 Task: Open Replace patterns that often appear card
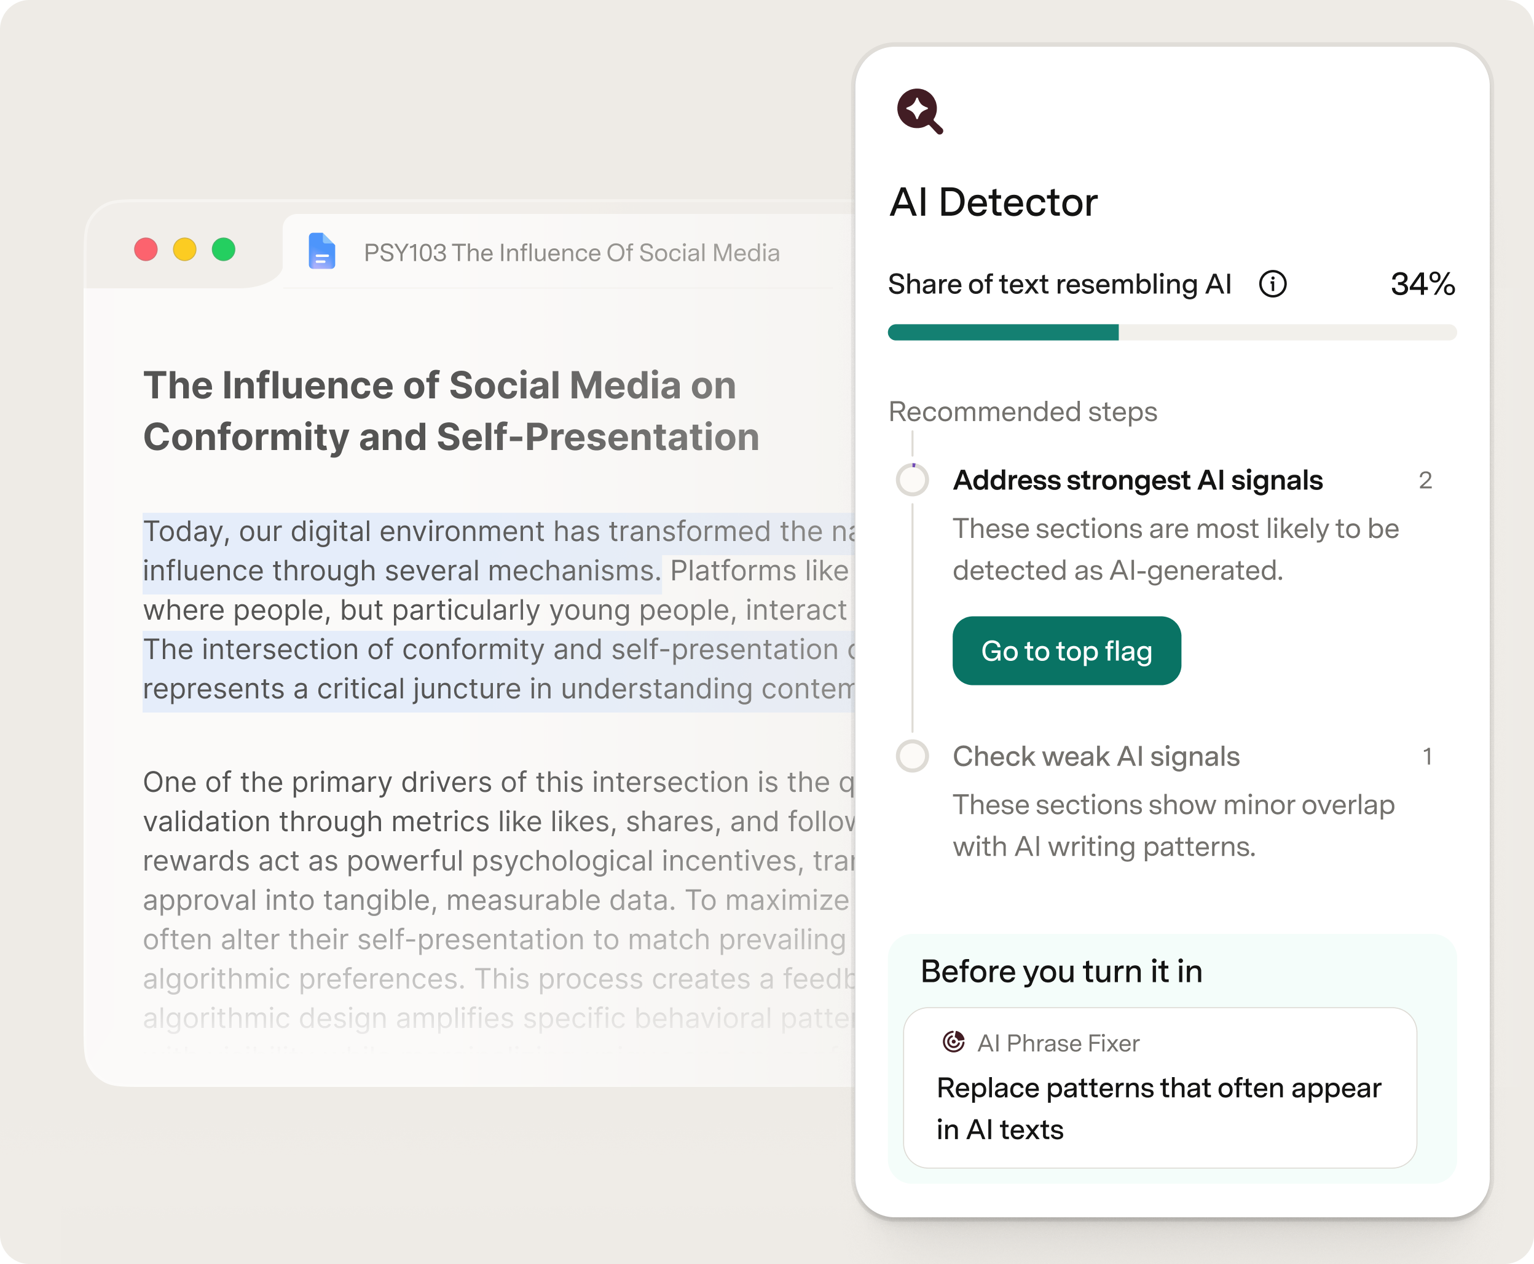click(1160, 1088)
